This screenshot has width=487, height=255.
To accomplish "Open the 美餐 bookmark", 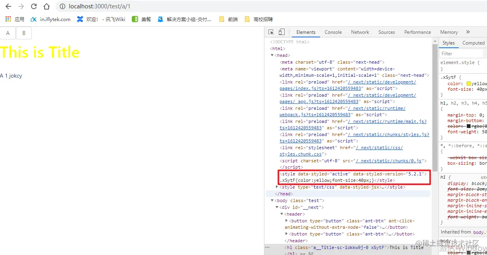I will coord(141,19).
